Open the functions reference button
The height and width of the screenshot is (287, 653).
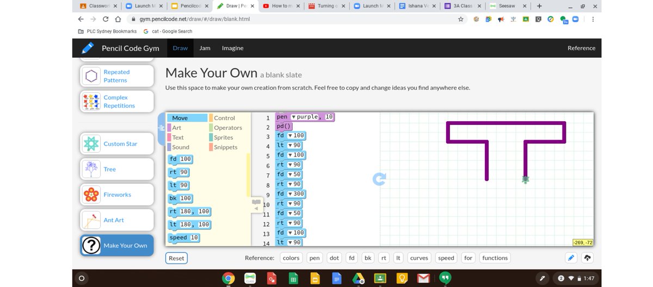coord(495,258)
